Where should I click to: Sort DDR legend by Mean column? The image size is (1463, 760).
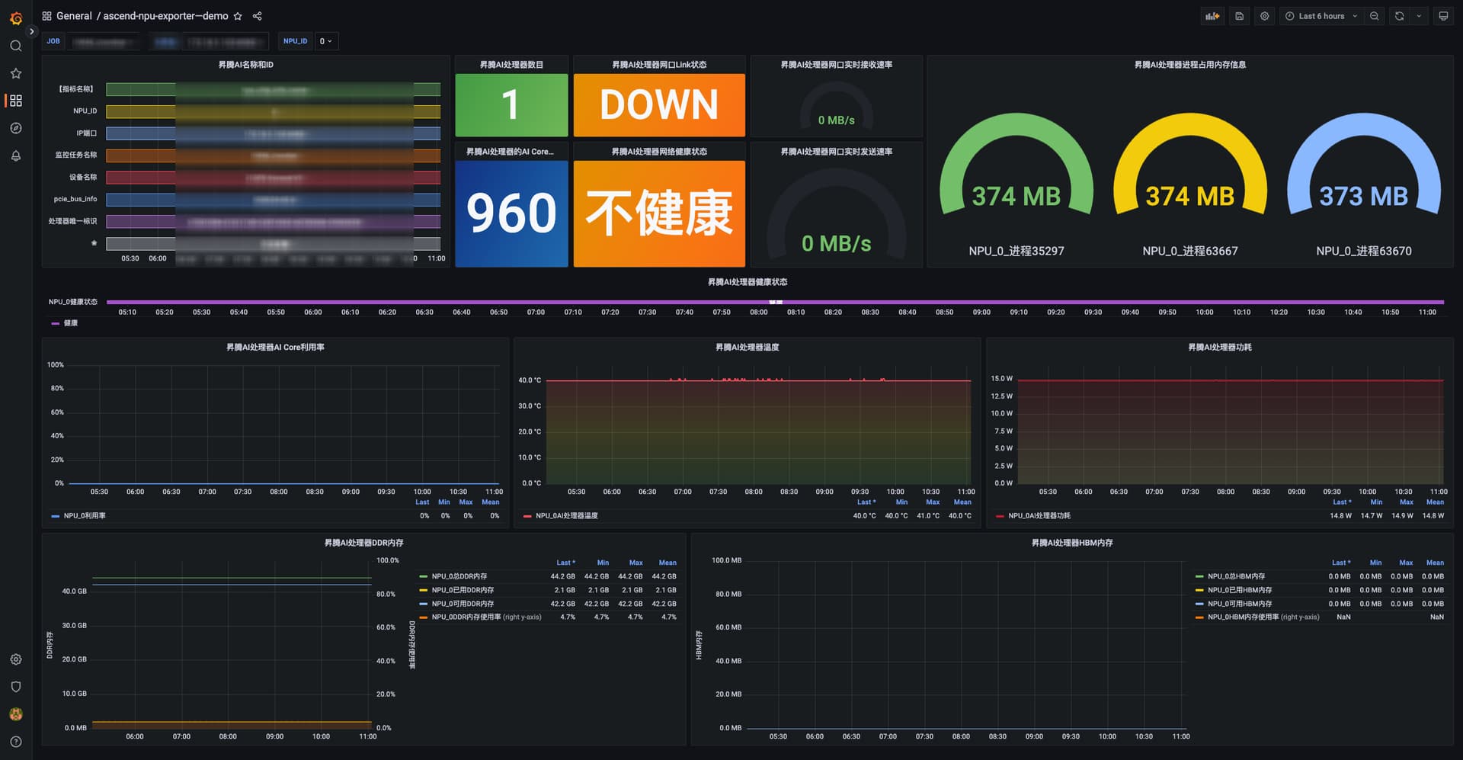667,563
